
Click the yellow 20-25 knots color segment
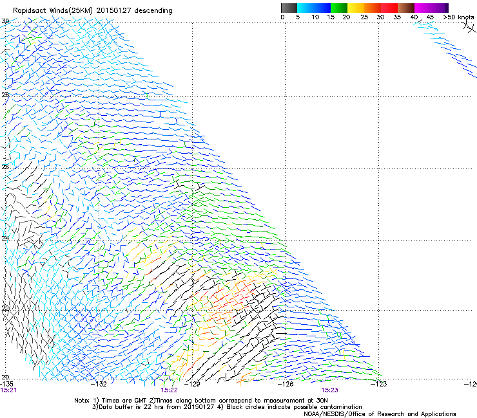pos(356,8)
